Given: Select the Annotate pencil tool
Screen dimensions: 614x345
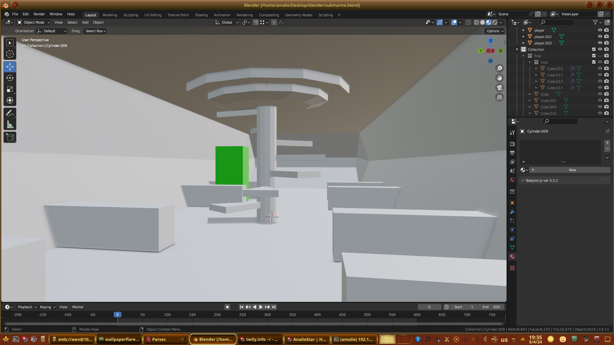Looking at the screenshot, I should point(10,113).
